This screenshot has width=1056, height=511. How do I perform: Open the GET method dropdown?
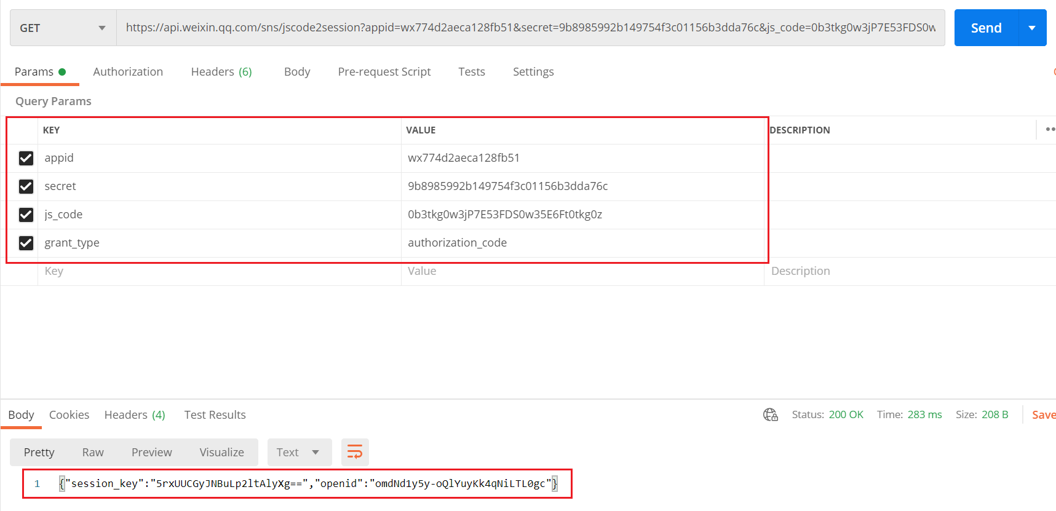(x=63, y=28)
